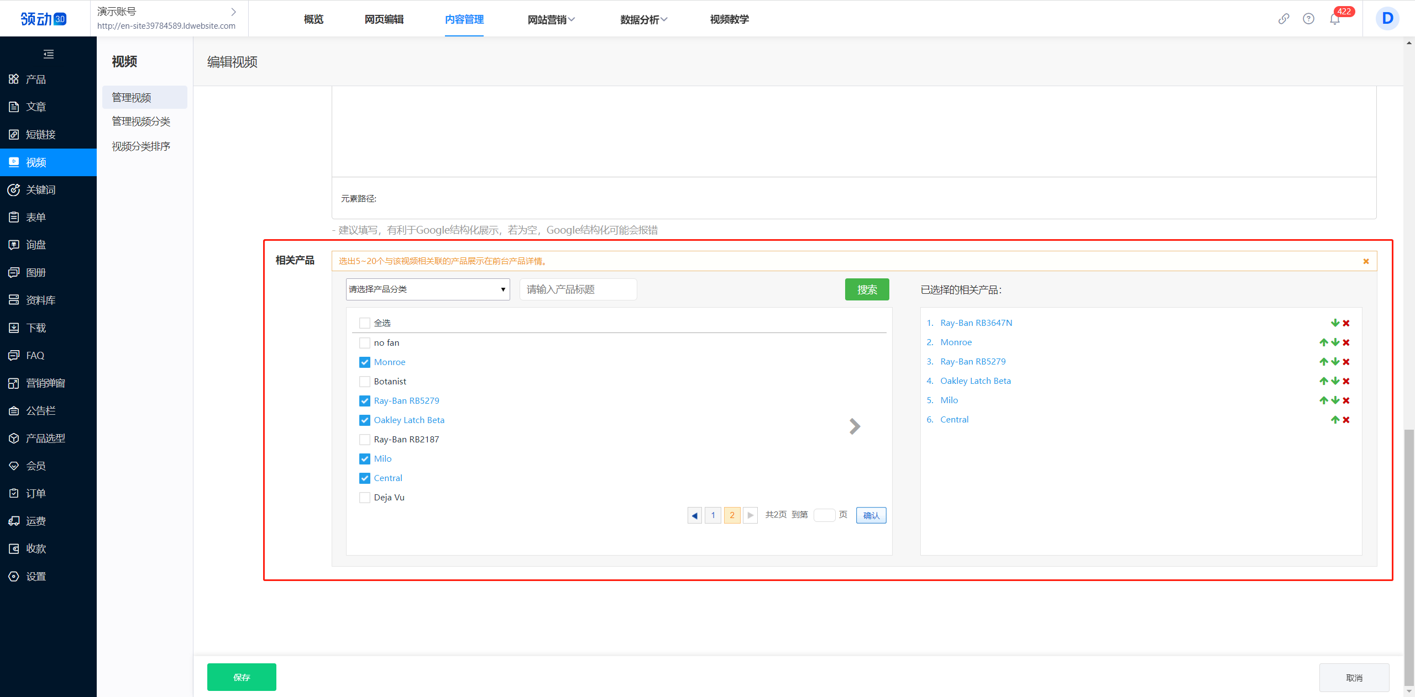
Task: Collapse sidebar with the menu fold icon
Action: click(x=49, y=54)
